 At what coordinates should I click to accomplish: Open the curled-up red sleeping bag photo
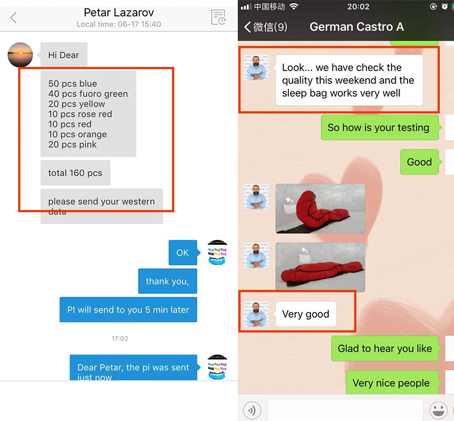tap(320, 208)
